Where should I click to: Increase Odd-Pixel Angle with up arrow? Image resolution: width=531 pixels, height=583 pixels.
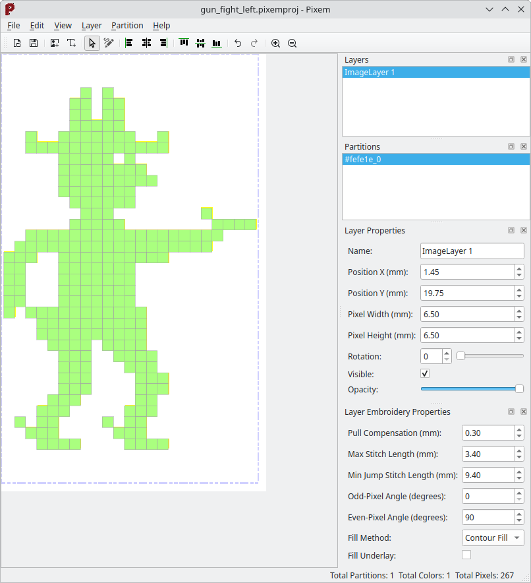pyautogui.click(x=519, y=493)
